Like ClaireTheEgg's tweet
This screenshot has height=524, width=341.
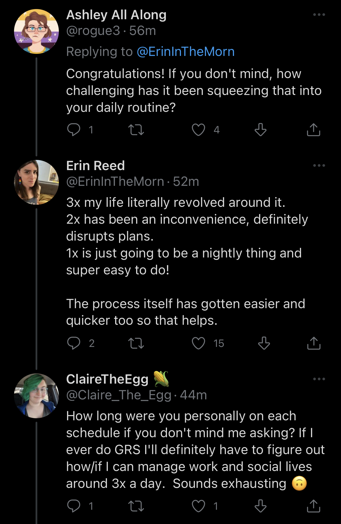pos(198,506)
